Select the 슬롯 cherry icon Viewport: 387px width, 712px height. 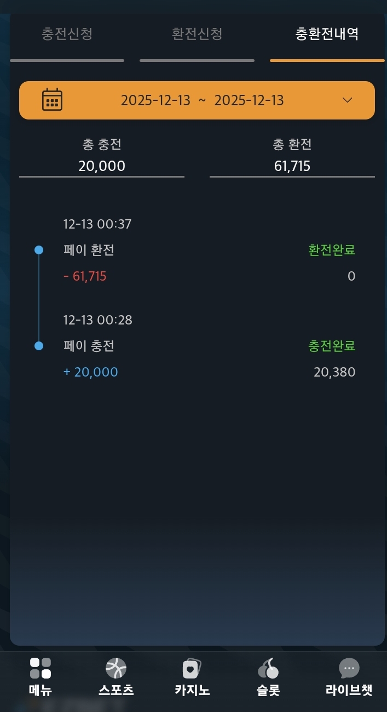pyautogui.click(x=268, y=668)
